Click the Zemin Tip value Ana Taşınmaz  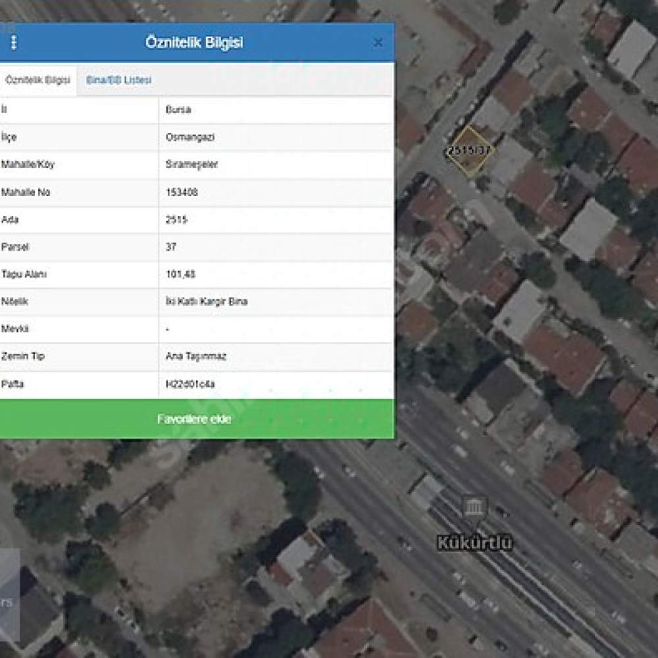coord(196,356)
